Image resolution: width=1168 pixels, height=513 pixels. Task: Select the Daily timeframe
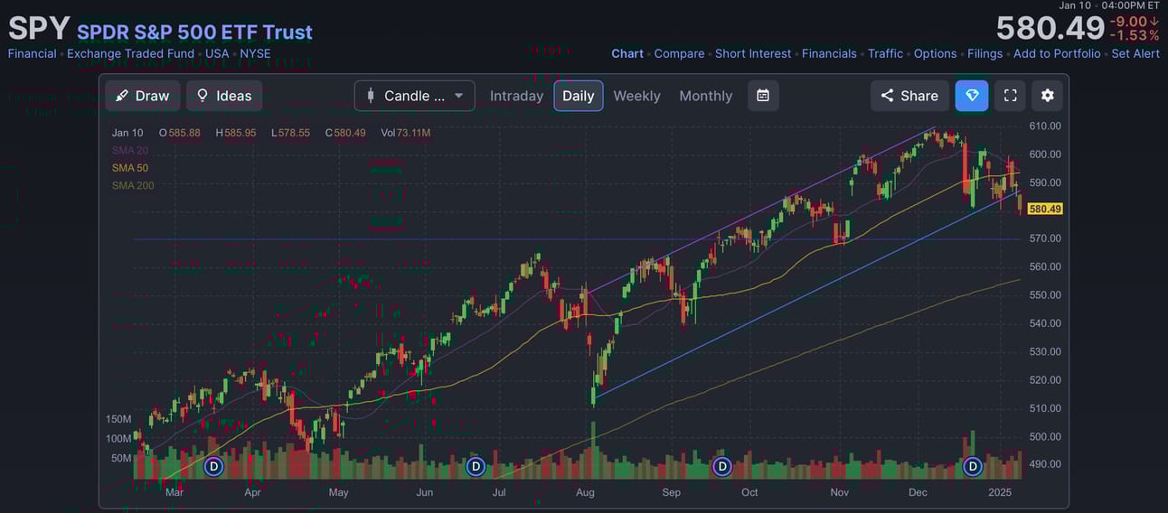coord(579,96)
